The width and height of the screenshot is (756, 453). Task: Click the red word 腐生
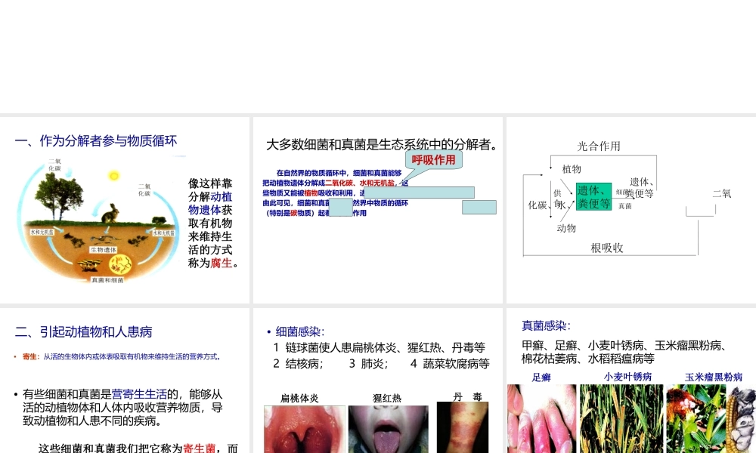click(x=222, y=263)
